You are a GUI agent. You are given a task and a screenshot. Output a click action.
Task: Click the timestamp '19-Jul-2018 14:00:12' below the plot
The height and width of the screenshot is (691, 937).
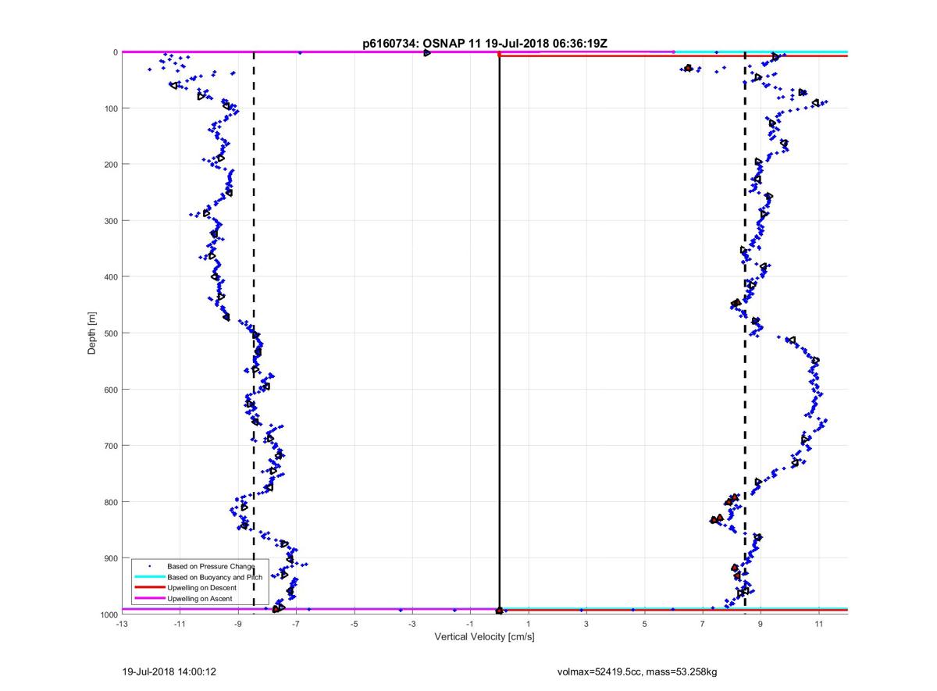(x=169, y=671)
